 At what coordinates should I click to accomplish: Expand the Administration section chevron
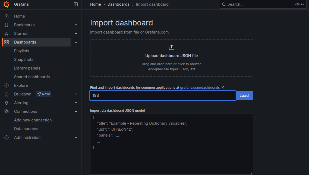[76, 137]
